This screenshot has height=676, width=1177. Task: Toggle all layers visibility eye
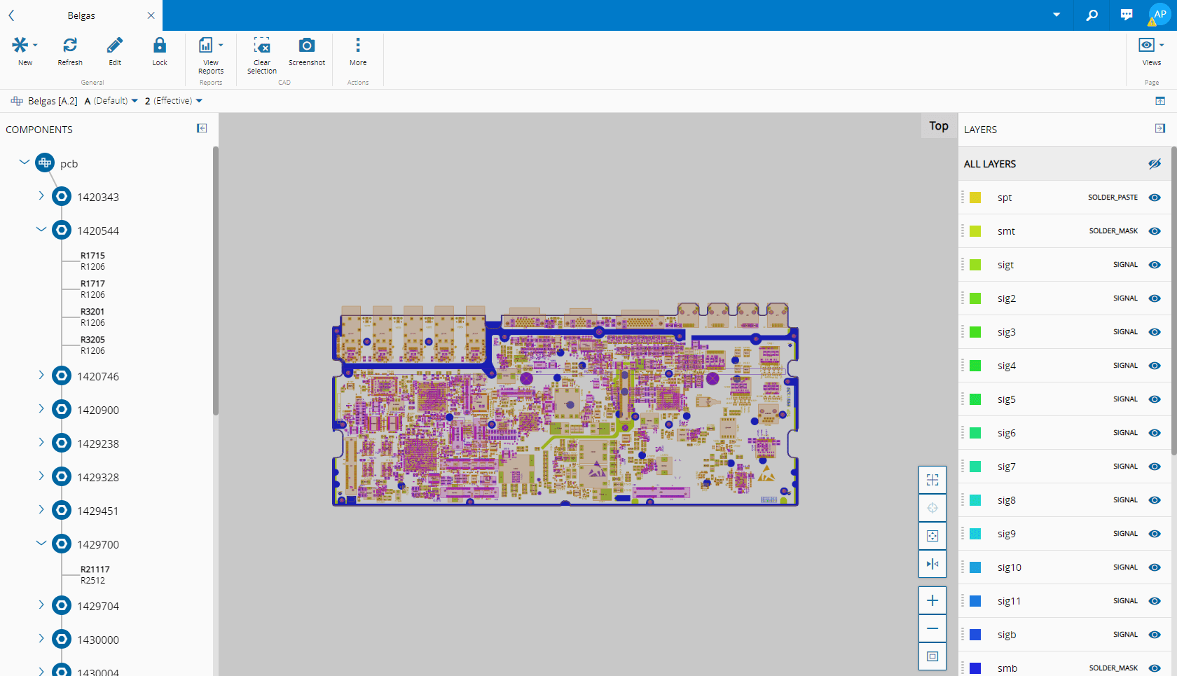click(1155, 164)
